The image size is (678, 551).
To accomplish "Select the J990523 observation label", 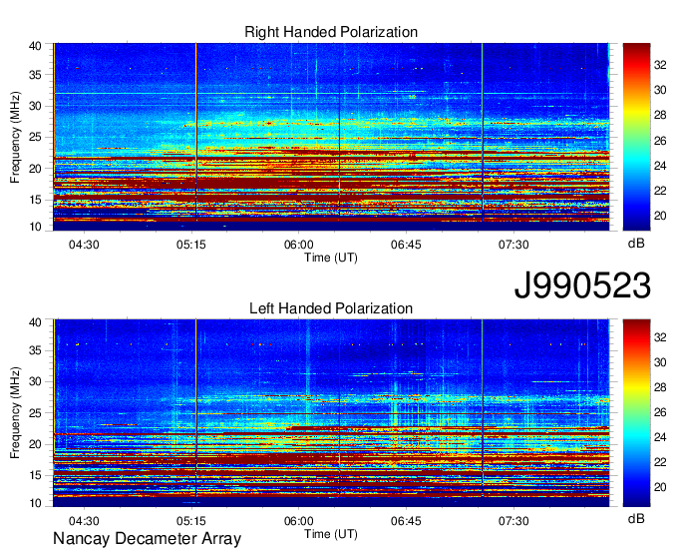I will click(x=582, y=285).
